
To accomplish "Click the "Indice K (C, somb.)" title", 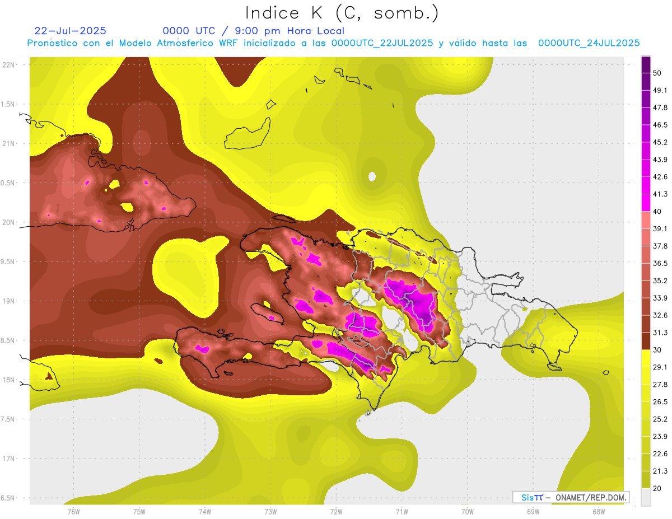I will click(342, 13).
